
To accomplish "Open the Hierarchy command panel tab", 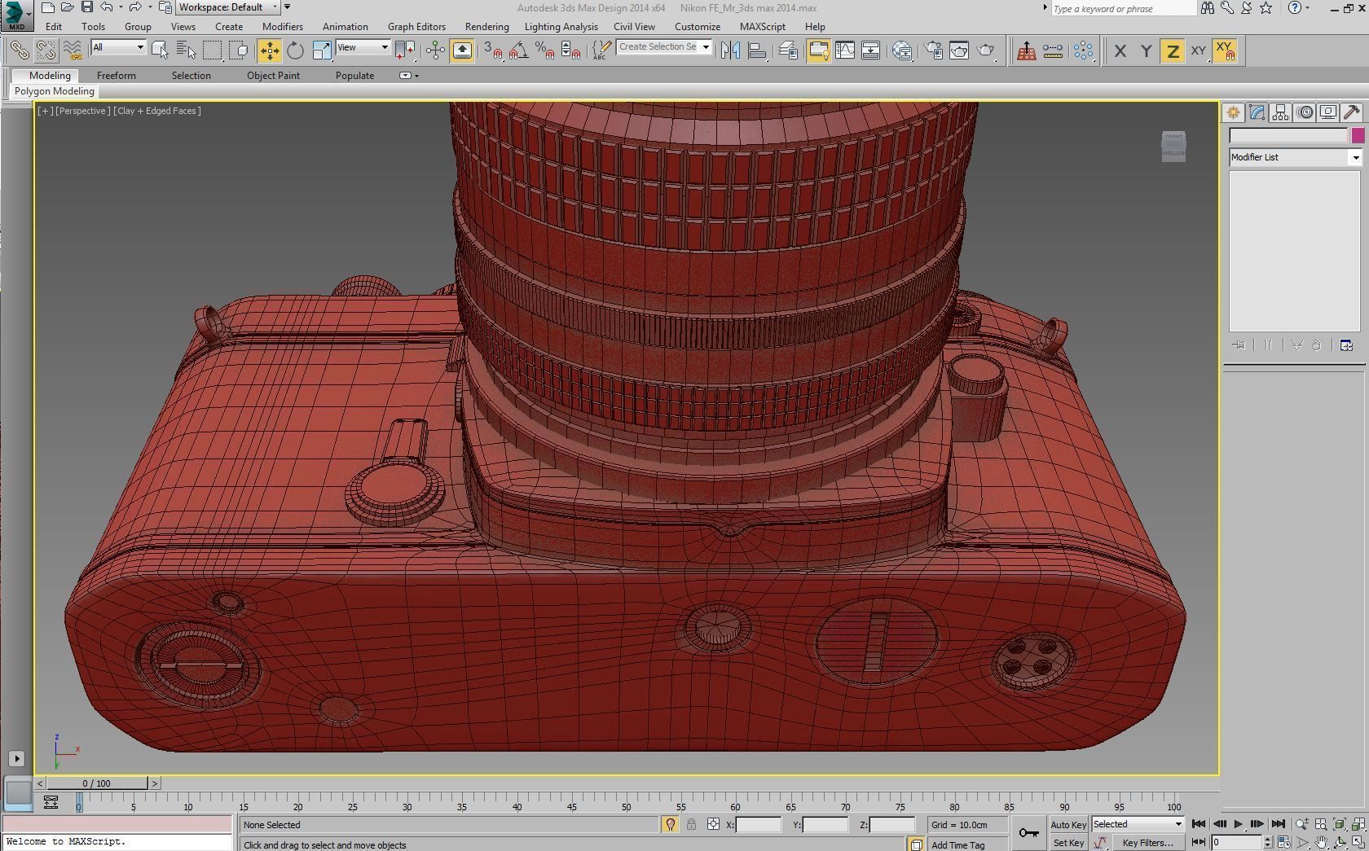I will click(x=1280, y=112).
